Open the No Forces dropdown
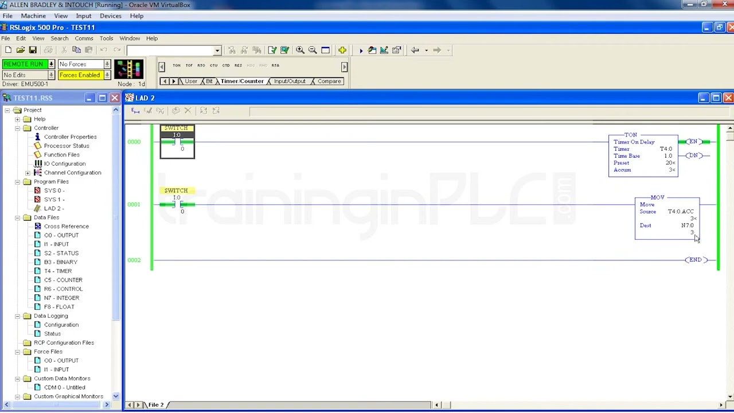The height and width of the screenshot is (413, 734). click(107, 64)
